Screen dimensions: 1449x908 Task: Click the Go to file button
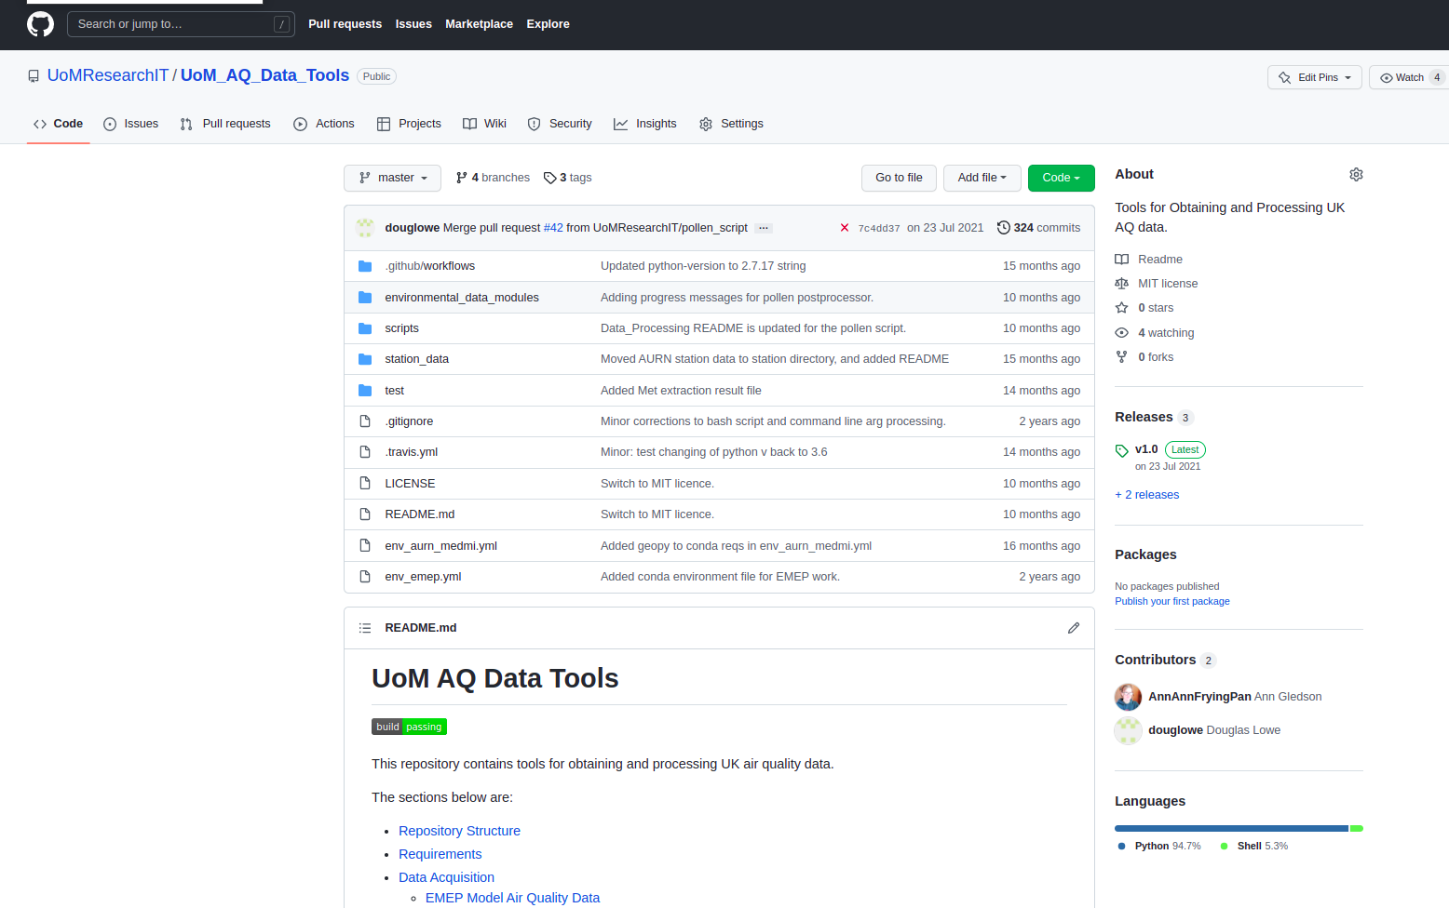pos(899,178)
